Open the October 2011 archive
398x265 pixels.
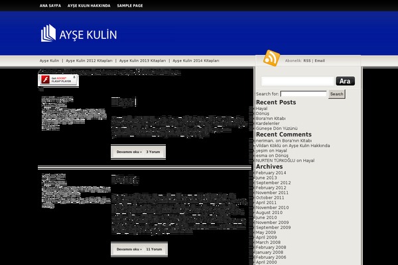click(270, 197)
